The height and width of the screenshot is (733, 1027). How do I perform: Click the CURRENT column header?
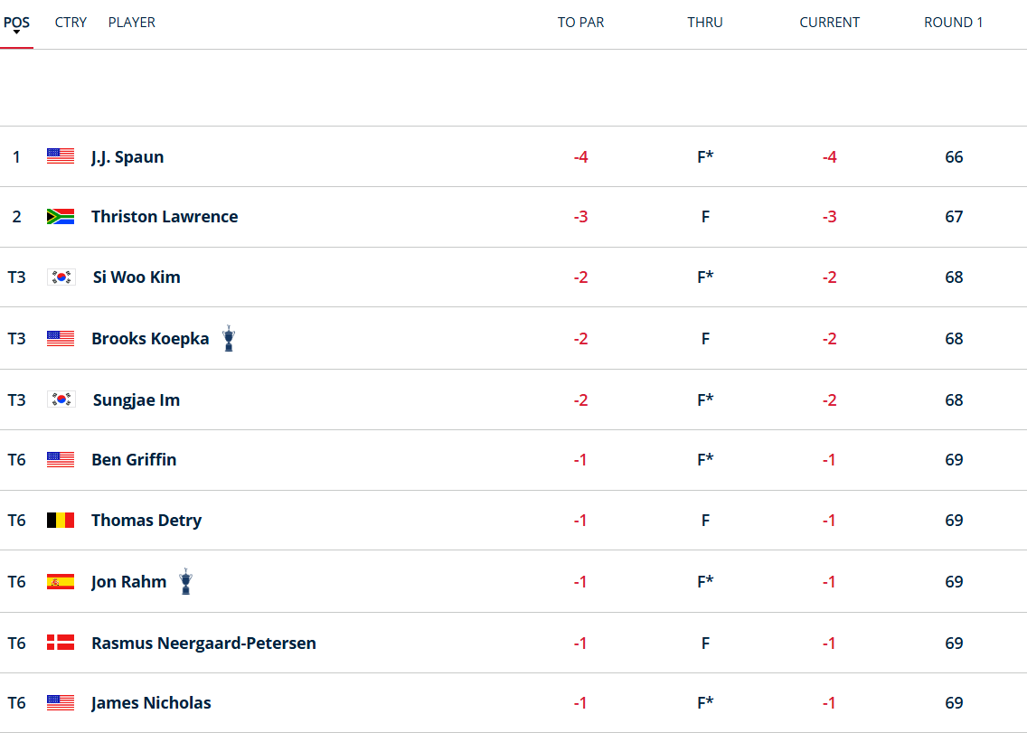(x=829, y=22)
